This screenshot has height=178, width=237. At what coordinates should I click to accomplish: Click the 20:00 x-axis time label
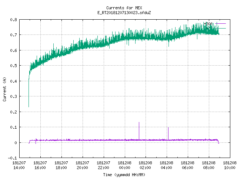coord(82,168)
